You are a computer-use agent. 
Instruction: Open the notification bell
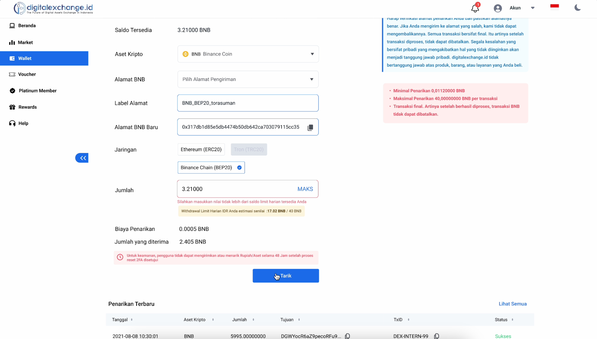coord(475,8)
